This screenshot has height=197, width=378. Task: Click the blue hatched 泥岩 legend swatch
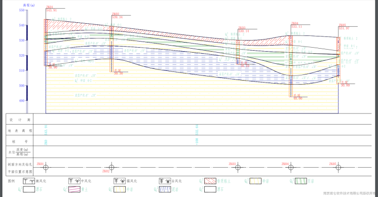click(165, 189)
